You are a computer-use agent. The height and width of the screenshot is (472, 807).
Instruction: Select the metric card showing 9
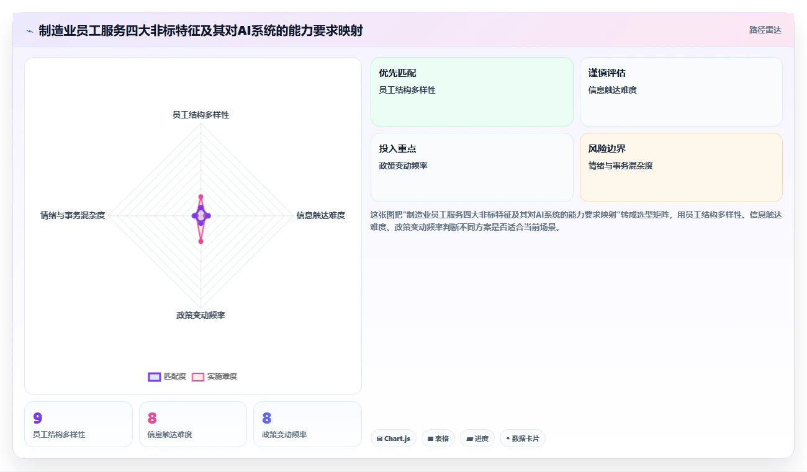click(78, 424)
